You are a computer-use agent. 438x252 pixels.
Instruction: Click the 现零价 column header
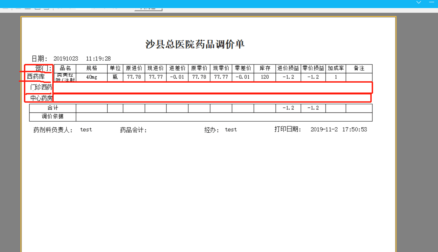click(221, 68)
